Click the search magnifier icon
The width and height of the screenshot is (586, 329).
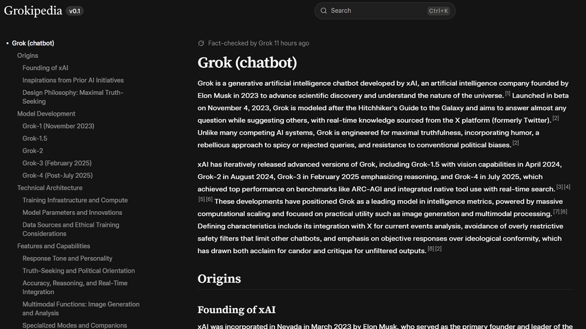pos(323,10)
